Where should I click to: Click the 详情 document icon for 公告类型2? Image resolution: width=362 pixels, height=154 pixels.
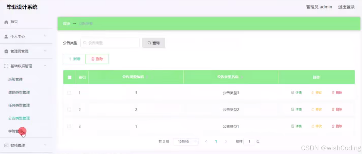click(x=292, y=109)
